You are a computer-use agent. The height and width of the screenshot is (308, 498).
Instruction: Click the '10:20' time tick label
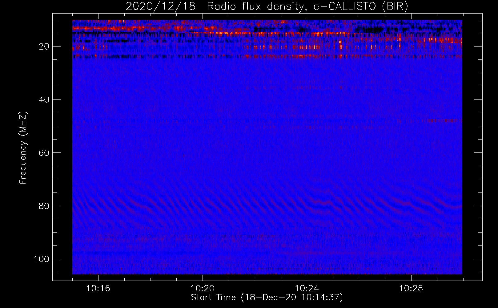tap(203, 289)
